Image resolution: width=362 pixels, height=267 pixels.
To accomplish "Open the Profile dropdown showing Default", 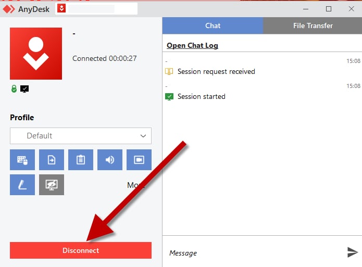I will point(81,136).
